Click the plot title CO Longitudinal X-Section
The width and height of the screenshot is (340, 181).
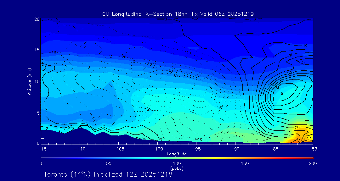click(178, 14)
